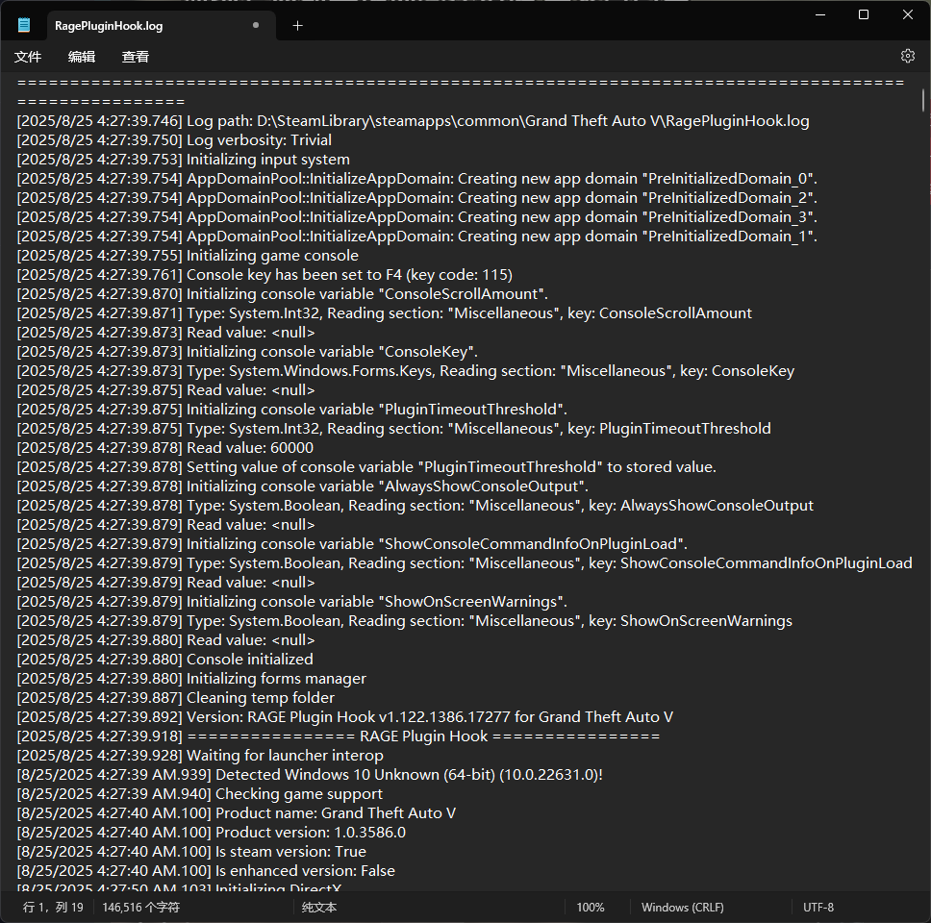Click the line mentioning "PreInitializedDomain_3"
This screenshot has width=931, height=923.
[x=417, y=217]
